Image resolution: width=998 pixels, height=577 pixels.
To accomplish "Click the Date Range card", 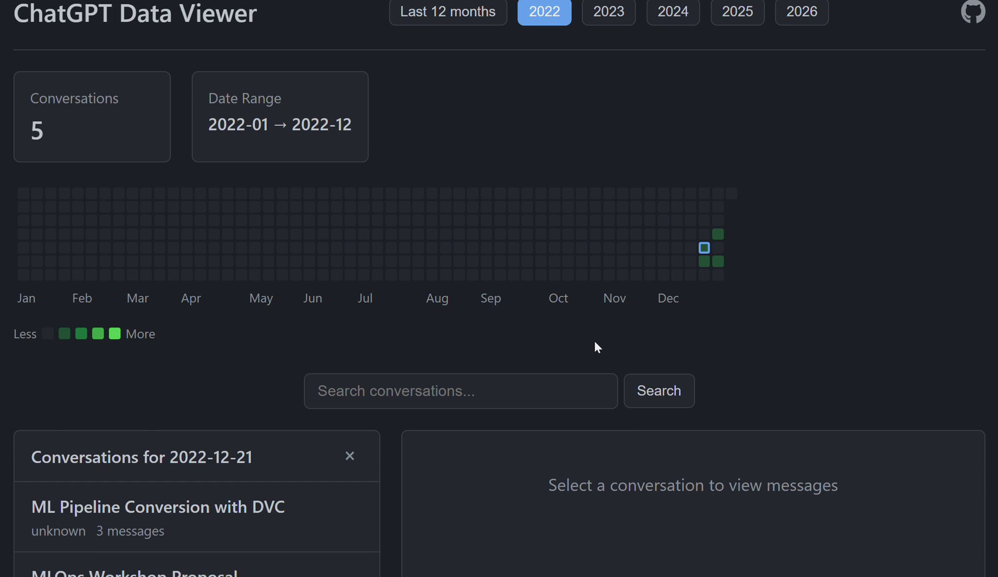I will coord(280,116).
